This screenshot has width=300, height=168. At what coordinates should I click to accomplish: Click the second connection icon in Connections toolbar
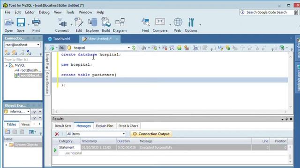[15, 52]
